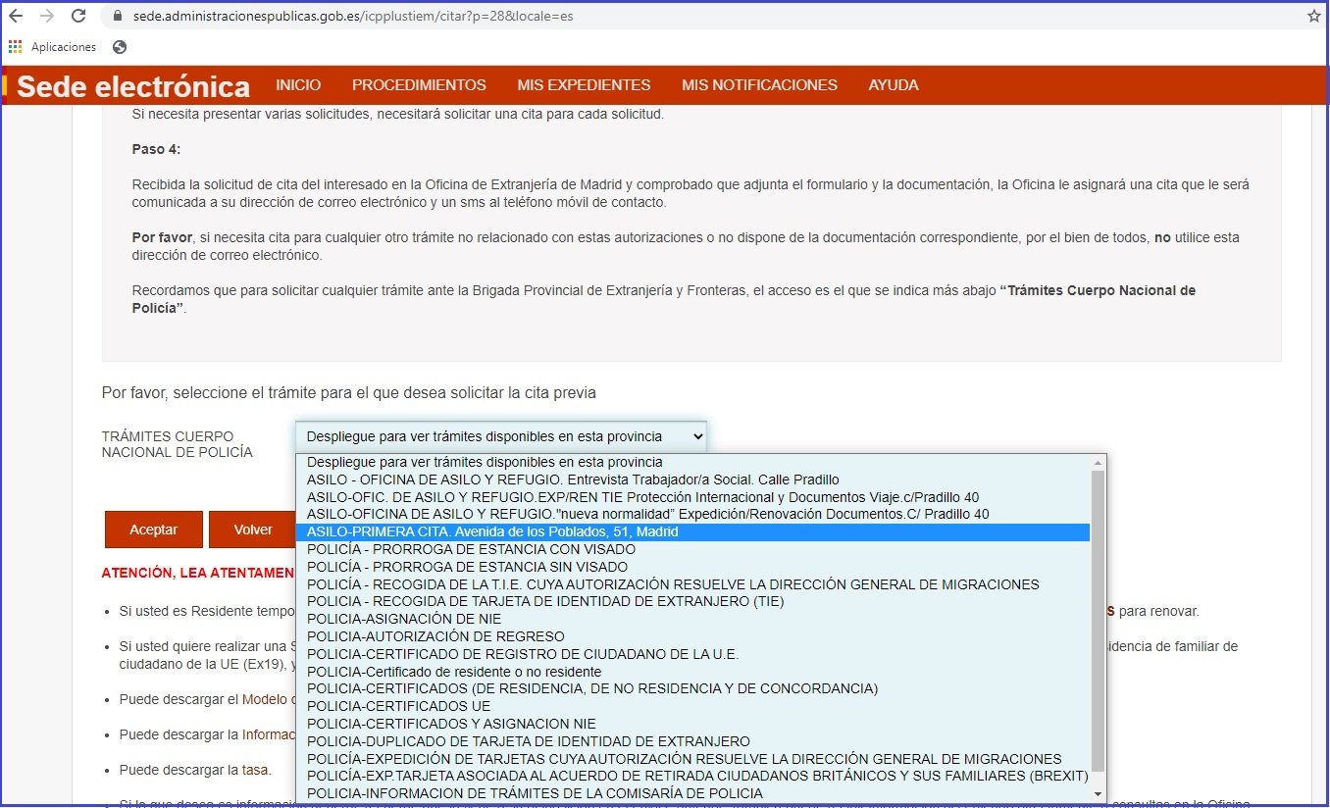
Task: Click the Volver button
Action: click(252, 529)
